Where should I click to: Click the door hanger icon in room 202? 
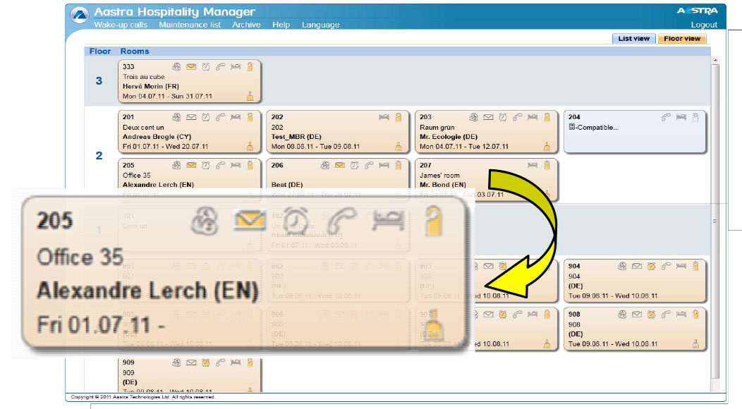pos(399,117)
